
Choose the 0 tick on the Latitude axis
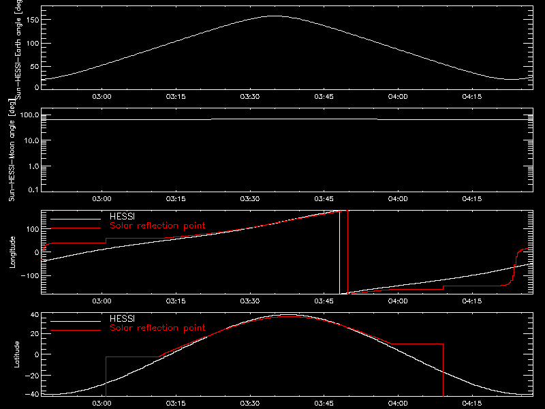(37, 354)
